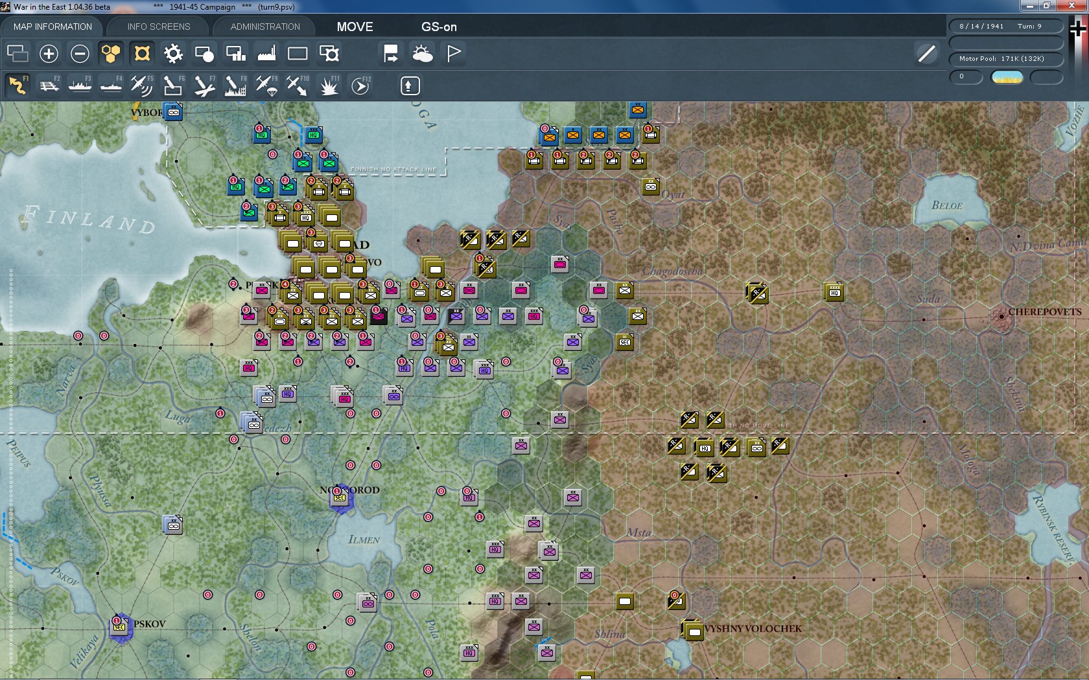Select the F2 rail mode
The image size is (1089, 680).
click(49, 85)
